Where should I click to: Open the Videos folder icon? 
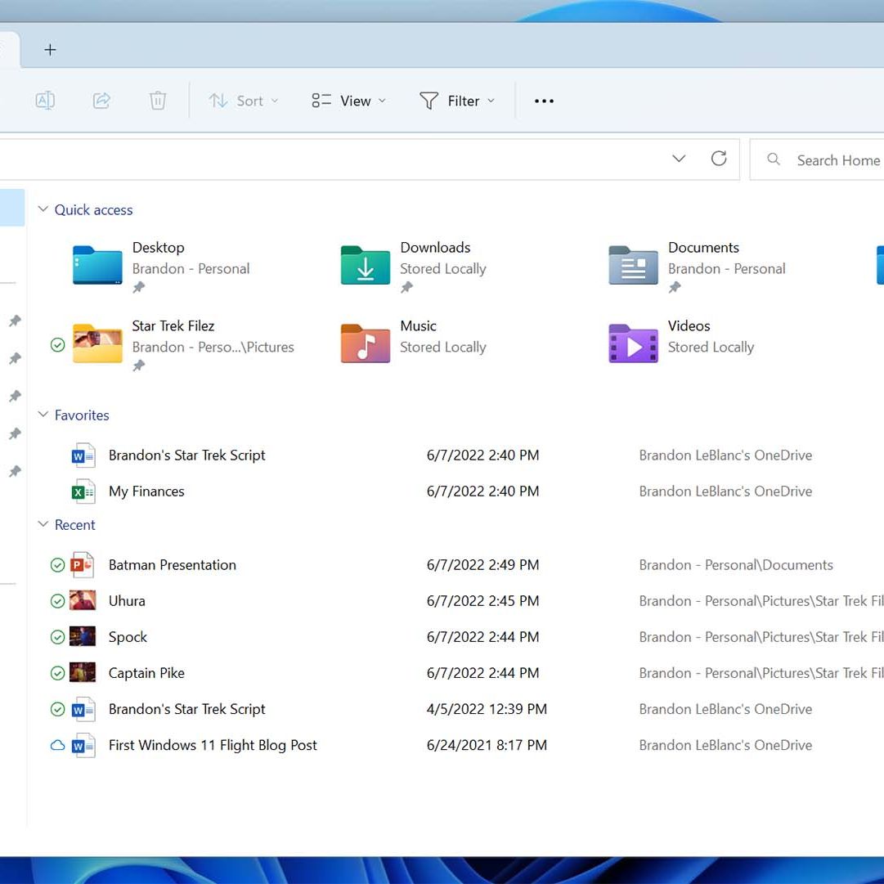633,343
